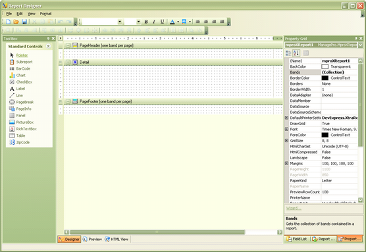Expand the Font property

point(286,129)
